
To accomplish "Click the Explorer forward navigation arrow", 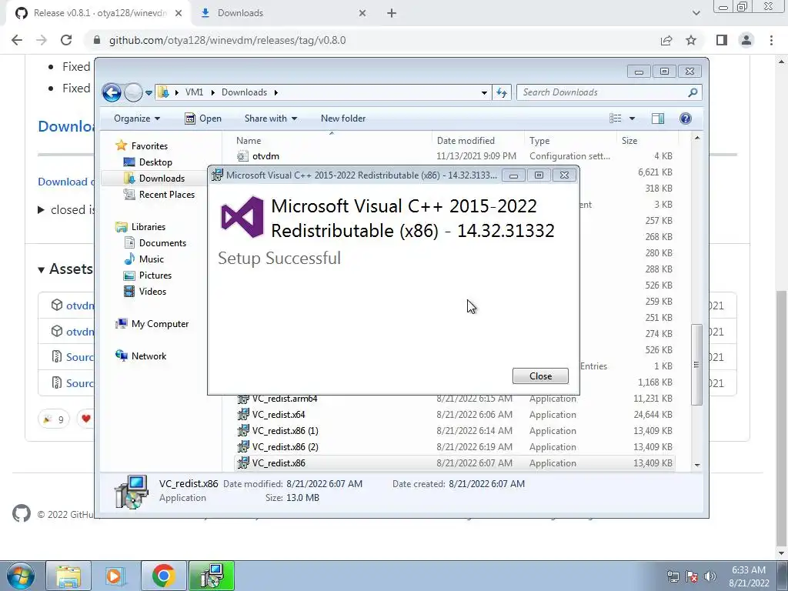I will coord(133,92).
